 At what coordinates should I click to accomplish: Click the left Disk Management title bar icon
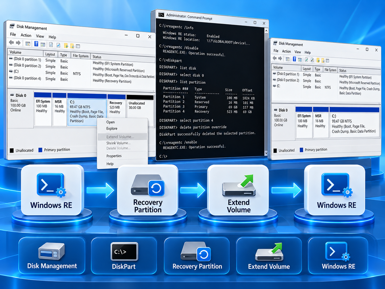point(12,26)
